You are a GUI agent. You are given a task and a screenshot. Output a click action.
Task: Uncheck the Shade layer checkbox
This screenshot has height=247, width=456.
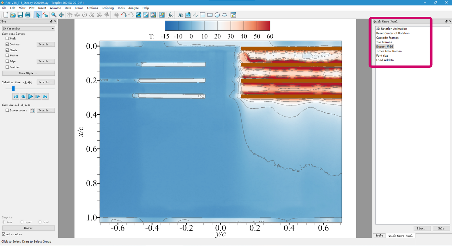click(x=7, y=50)
